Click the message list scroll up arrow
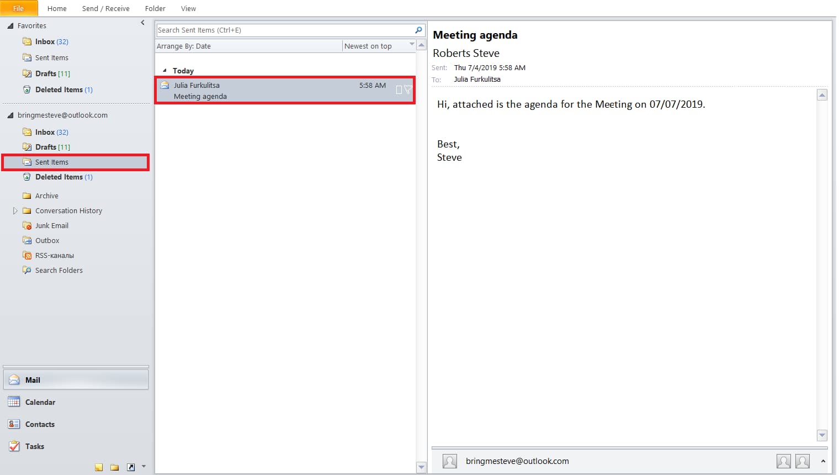The width and height of the screenshot is (839, 475). tap(422, 45)
